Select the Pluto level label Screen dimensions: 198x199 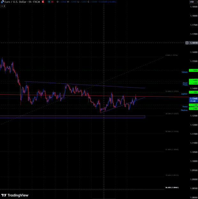coord(185,85)
